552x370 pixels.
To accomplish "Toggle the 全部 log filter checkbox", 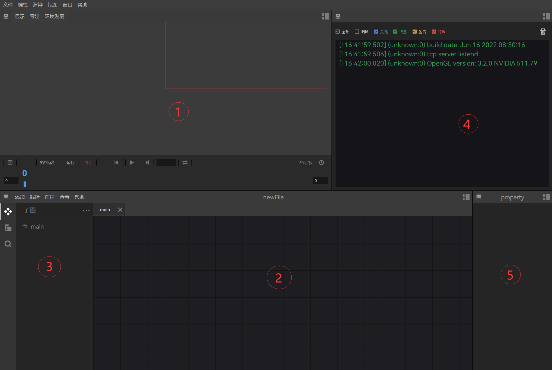I will tap(338, 32).
